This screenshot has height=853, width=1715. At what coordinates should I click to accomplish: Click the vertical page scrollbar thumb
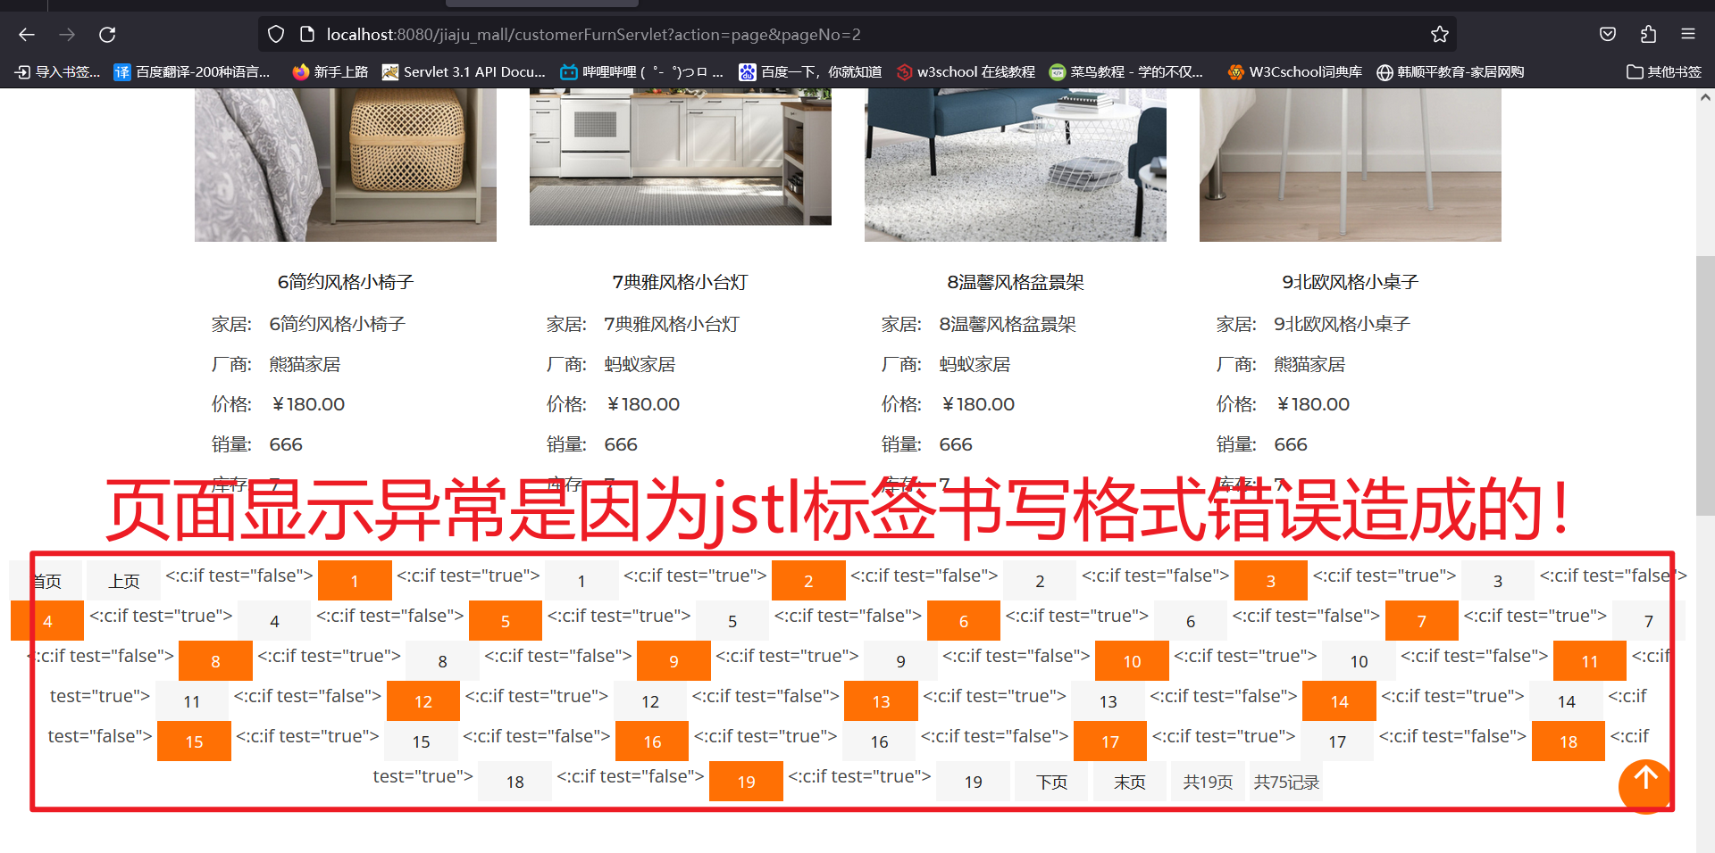[1705, 385]
